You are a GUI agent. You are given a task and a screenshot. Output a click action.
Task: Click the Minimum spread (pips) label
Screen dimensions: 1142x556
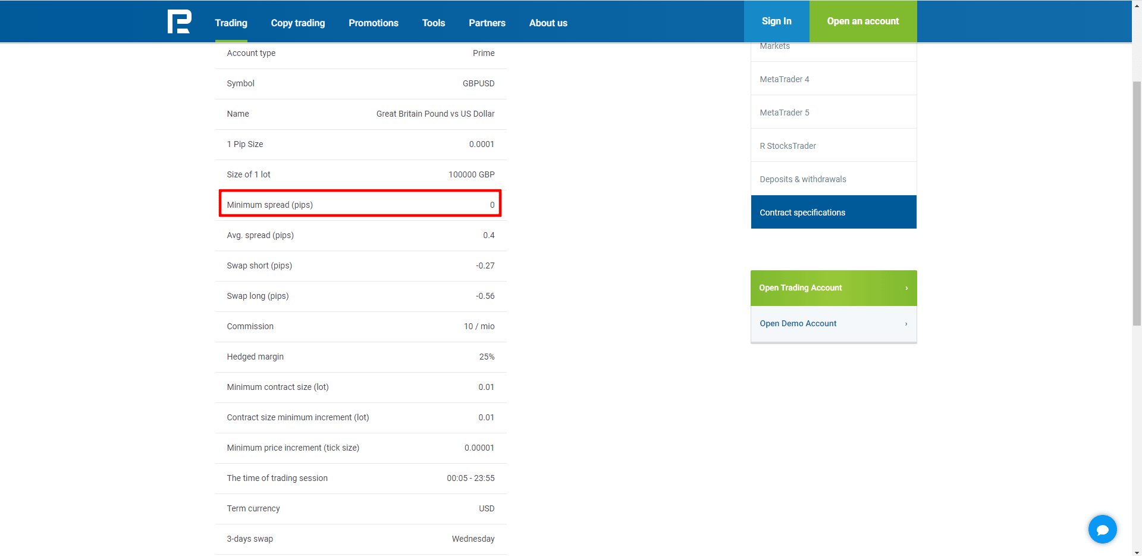click(x=270, y=205)
